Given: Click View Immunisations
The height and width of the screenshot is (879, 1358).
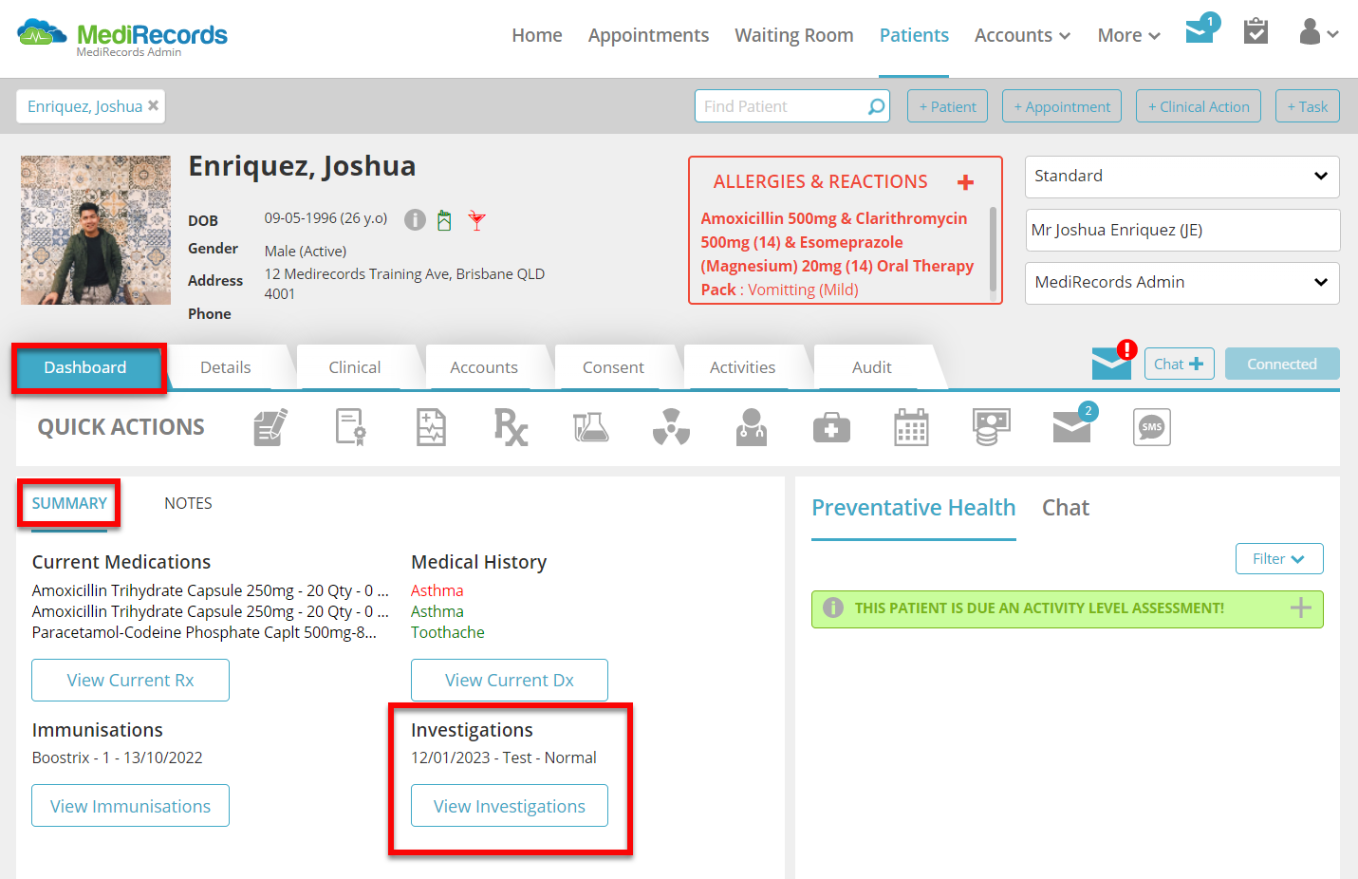Looking at the screenshot, I should click(x=130, y=806).
